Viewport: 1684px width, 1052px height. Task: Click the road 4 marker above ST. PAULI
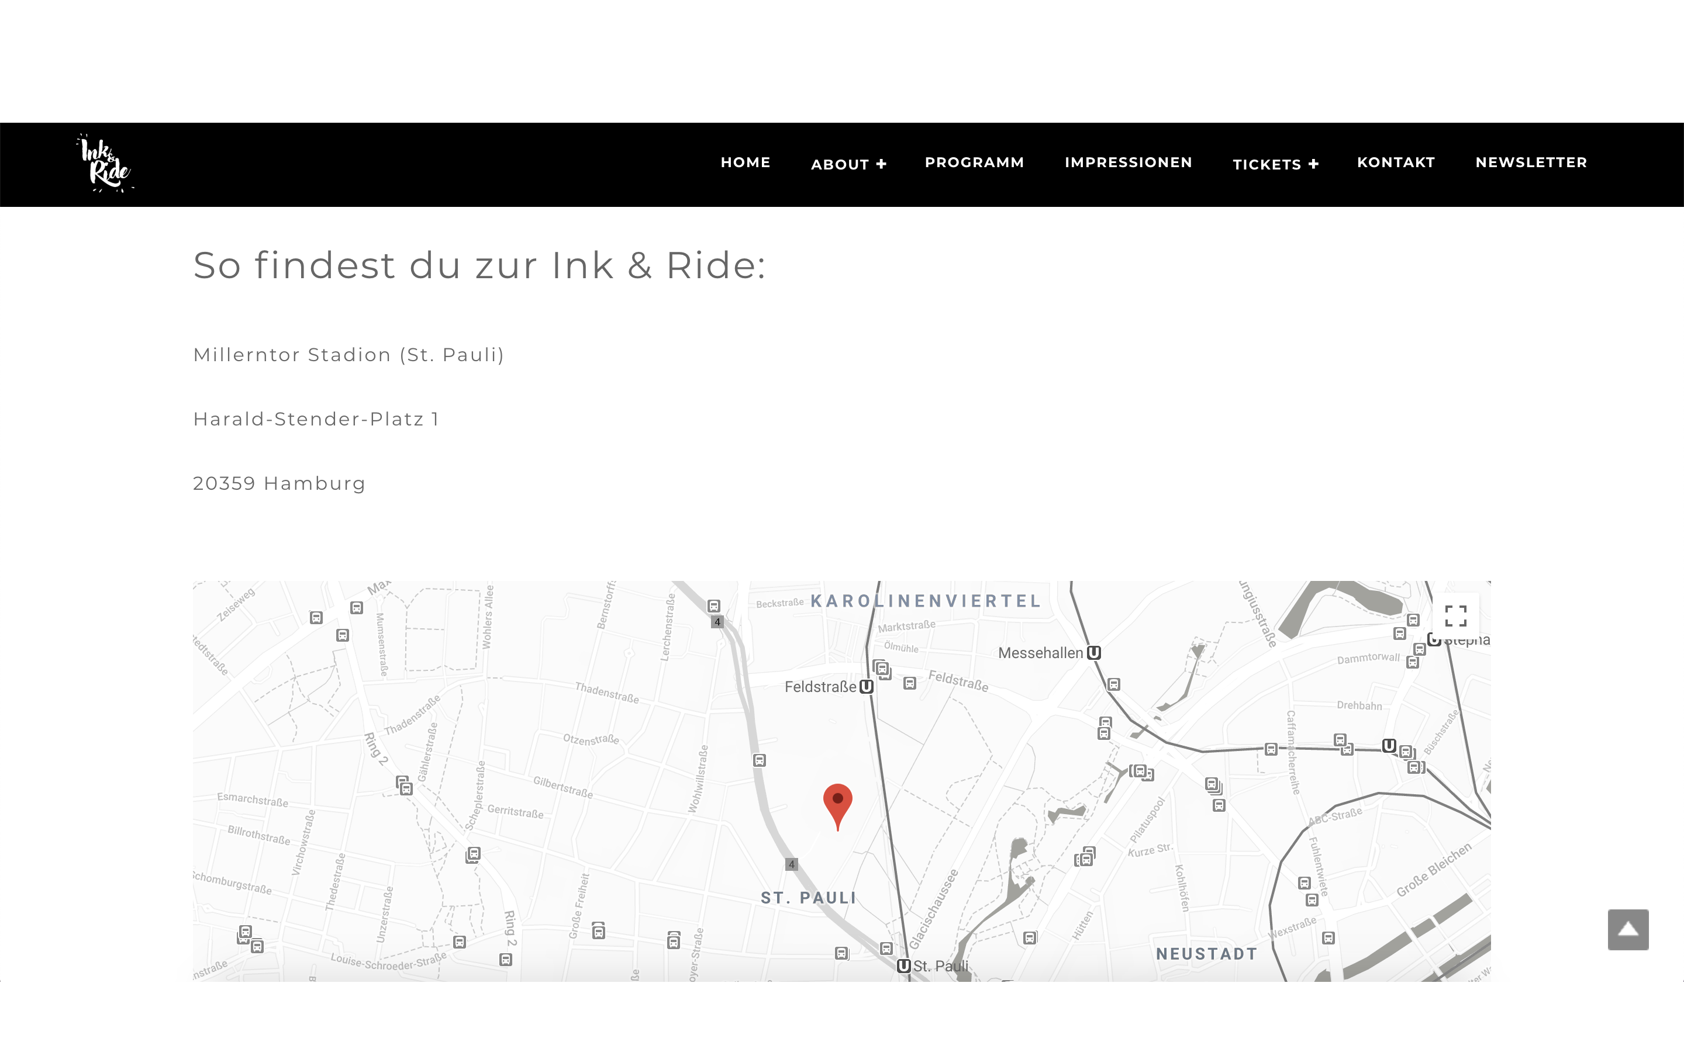[791, 864]
